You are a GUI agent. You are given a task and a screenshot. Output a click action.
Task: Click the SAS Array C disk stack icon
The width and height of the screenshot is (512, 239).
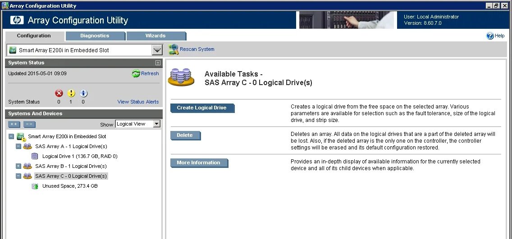point(27,176)
